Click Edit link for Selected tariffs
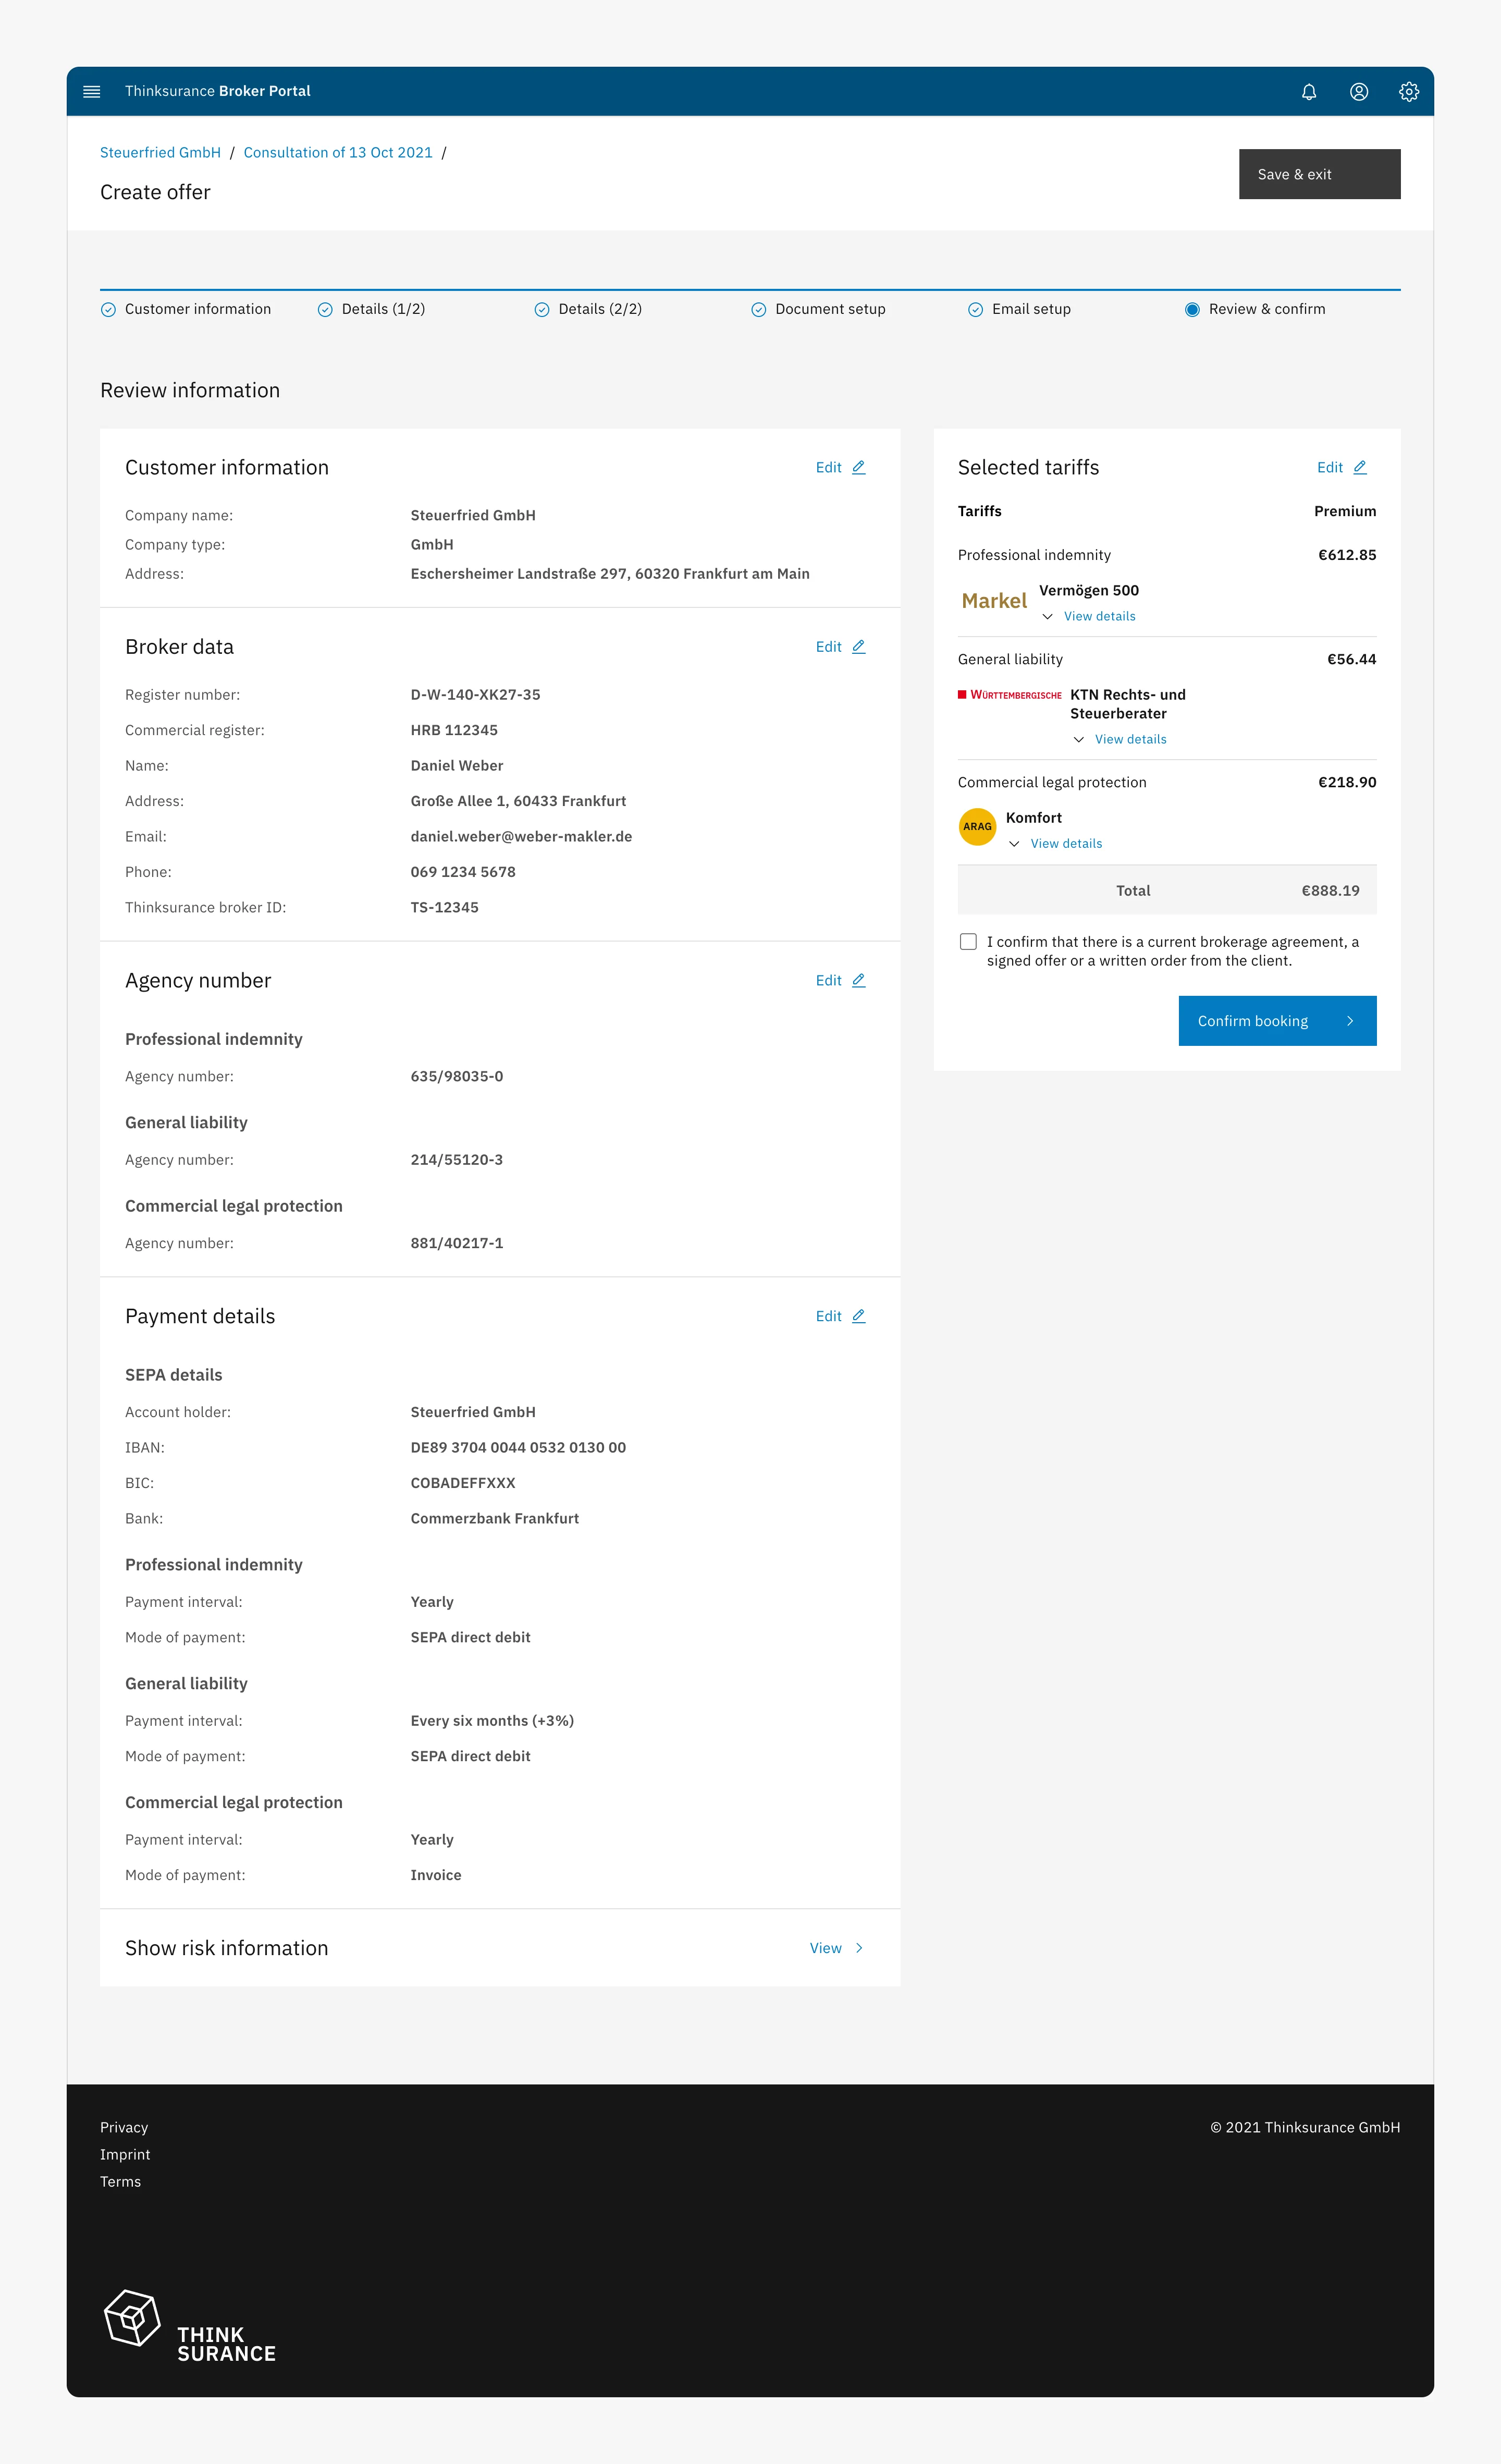This screenshot has width=1501, height=2464. pyautogui.click(x=1330, y=467)
